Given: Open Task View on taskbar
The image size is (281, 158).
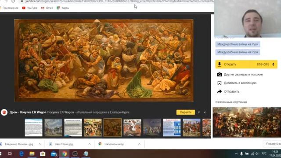Looking at the screenshot, I should click(10, 154).
